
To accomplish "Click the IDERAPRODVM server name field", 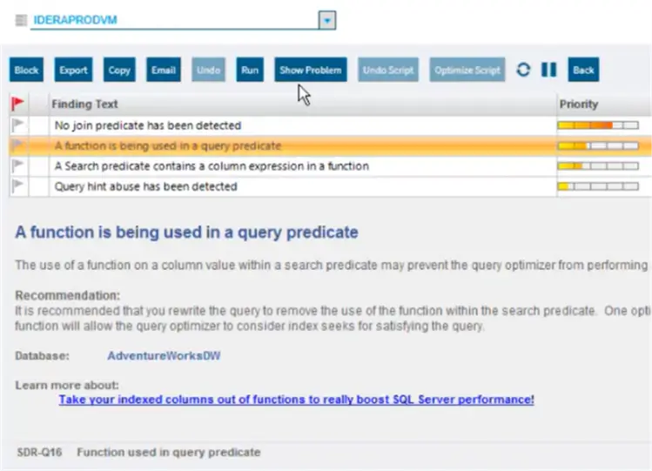I will [174, 20].
